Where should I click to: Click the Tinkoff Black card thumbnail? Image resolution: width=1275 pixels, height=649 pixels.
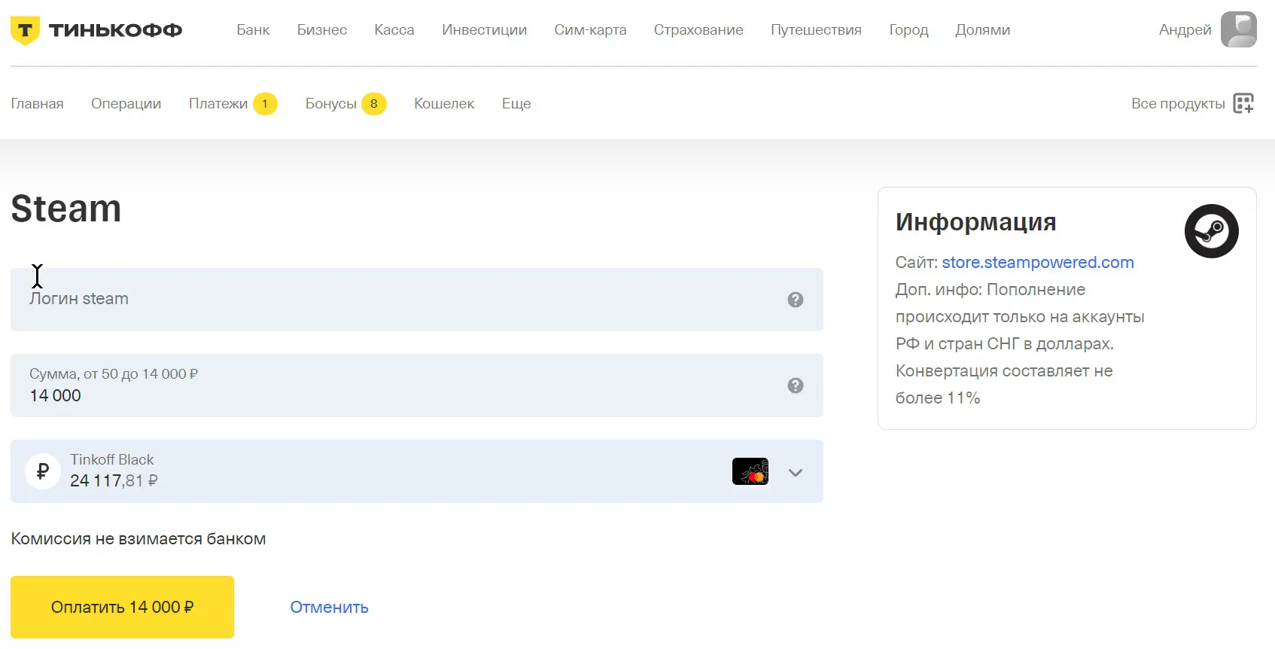750,471
